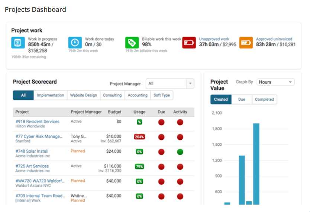Viewport: 310px width, 212px height.
Task: Click the 79% usage badge for Art Services
Action: click(139, 166)
